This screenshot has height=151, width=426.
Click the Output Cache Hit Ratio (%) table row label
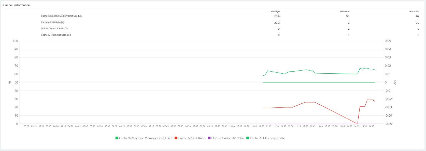(x=54, y=28)
